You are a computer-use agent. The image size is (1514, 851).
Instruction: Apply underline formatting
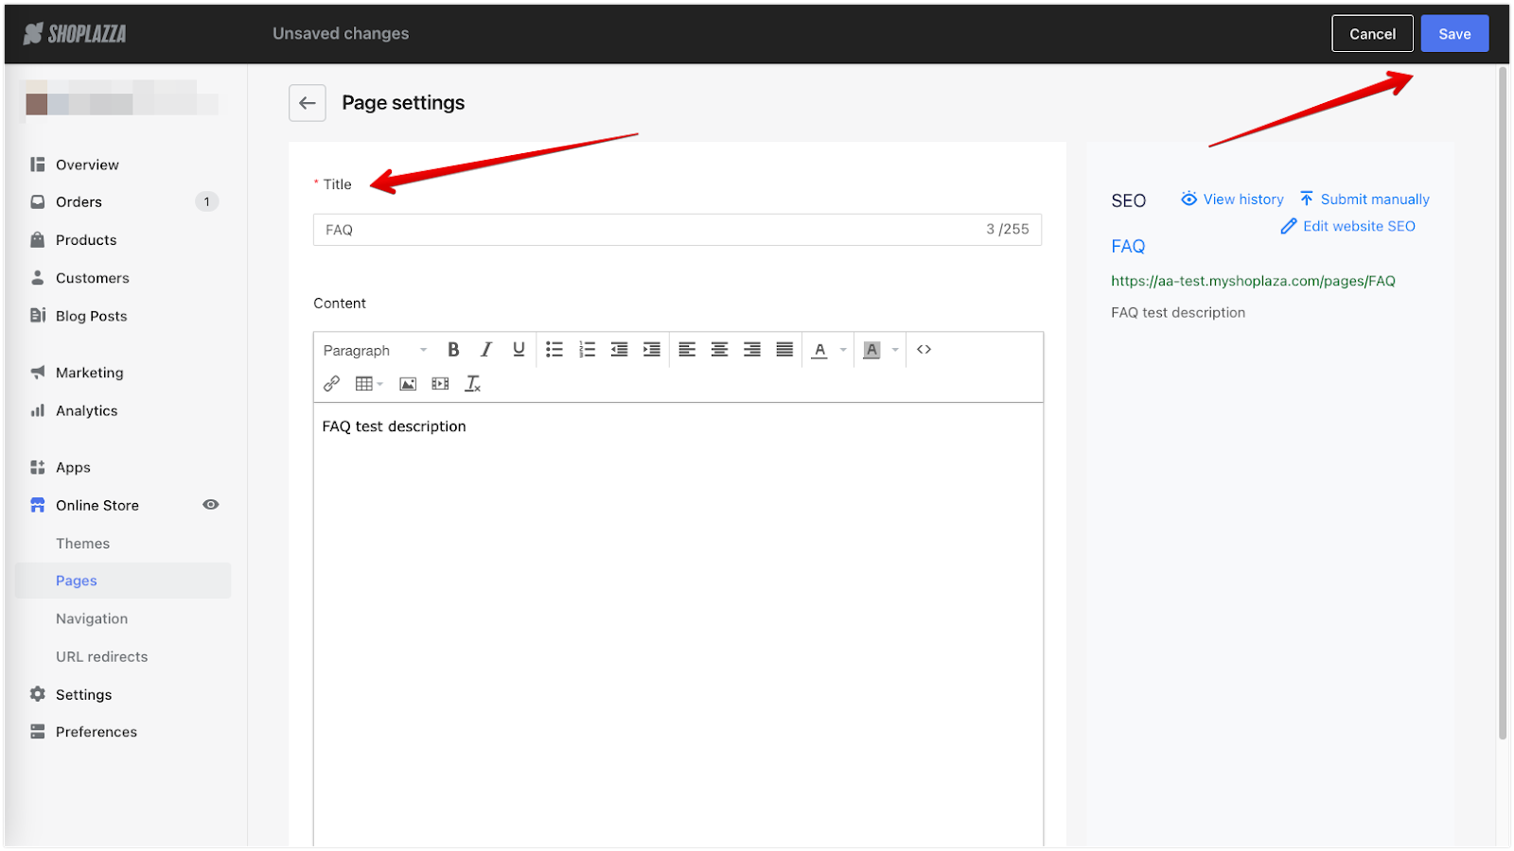pyautogui.click(x=519, y=350)
